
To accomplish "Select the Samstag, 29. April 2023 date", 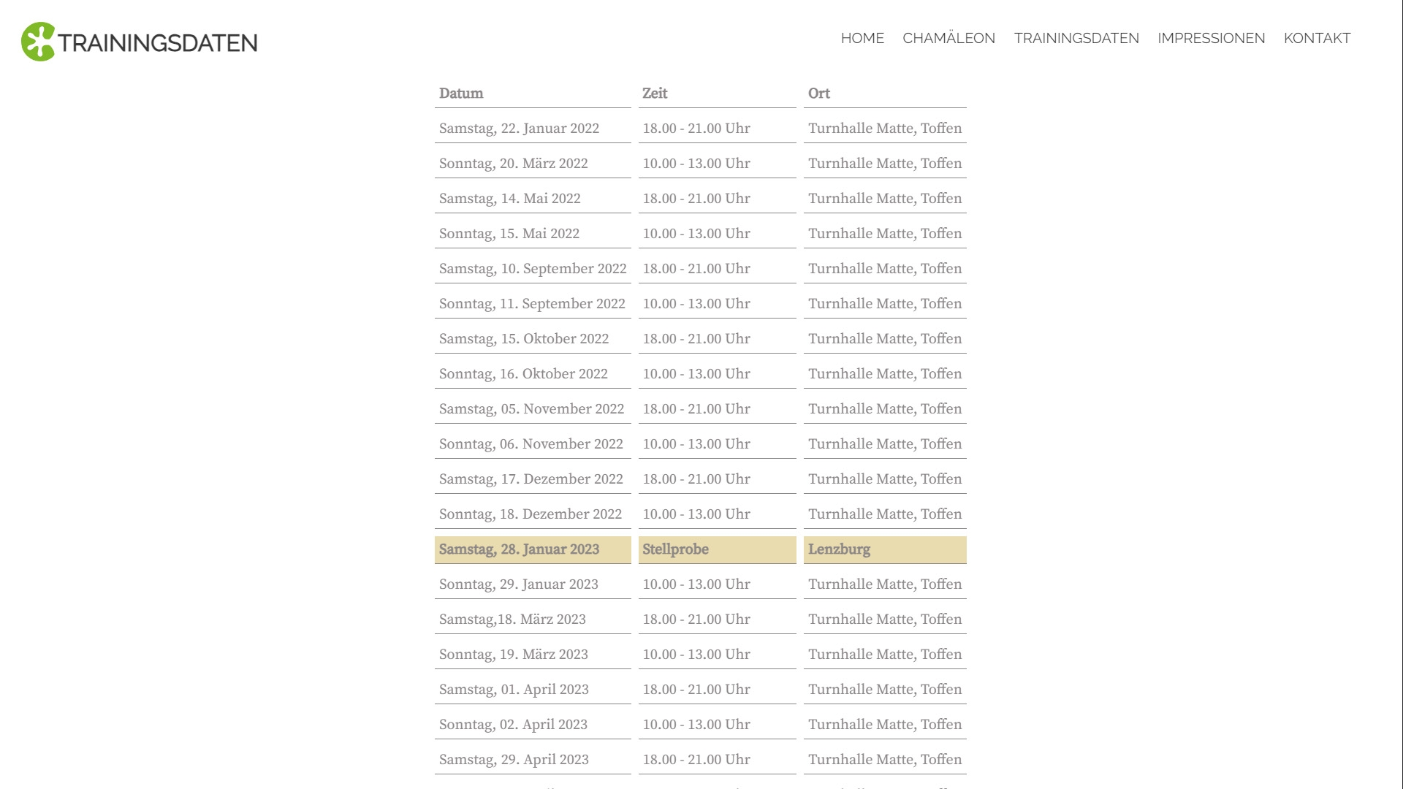I will coord(514,760).
